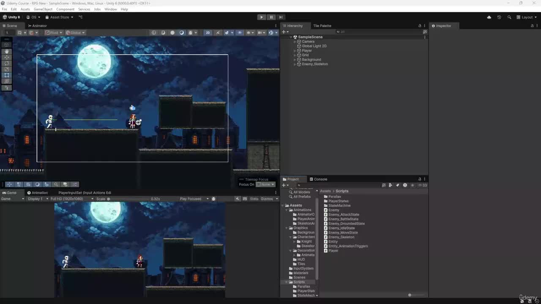The width and height of the screenshot is (541, 304).
Task: Open the Component menu
Action: (x=65, y=9)
